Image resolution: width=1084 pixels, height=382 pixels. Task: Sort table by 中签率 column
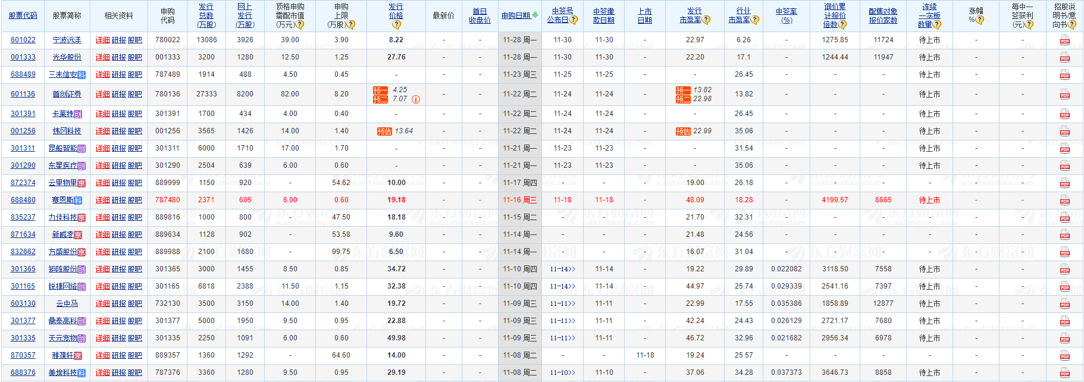(787, 15)
